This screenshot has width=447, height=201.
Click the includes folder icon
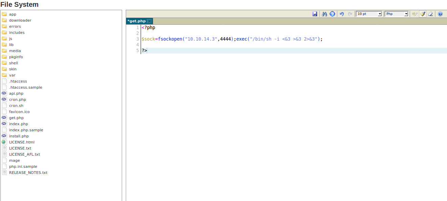tap(4, 32)
